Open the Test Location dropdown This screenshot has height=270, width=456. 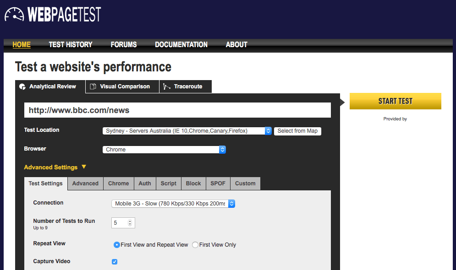click(187, 131)
